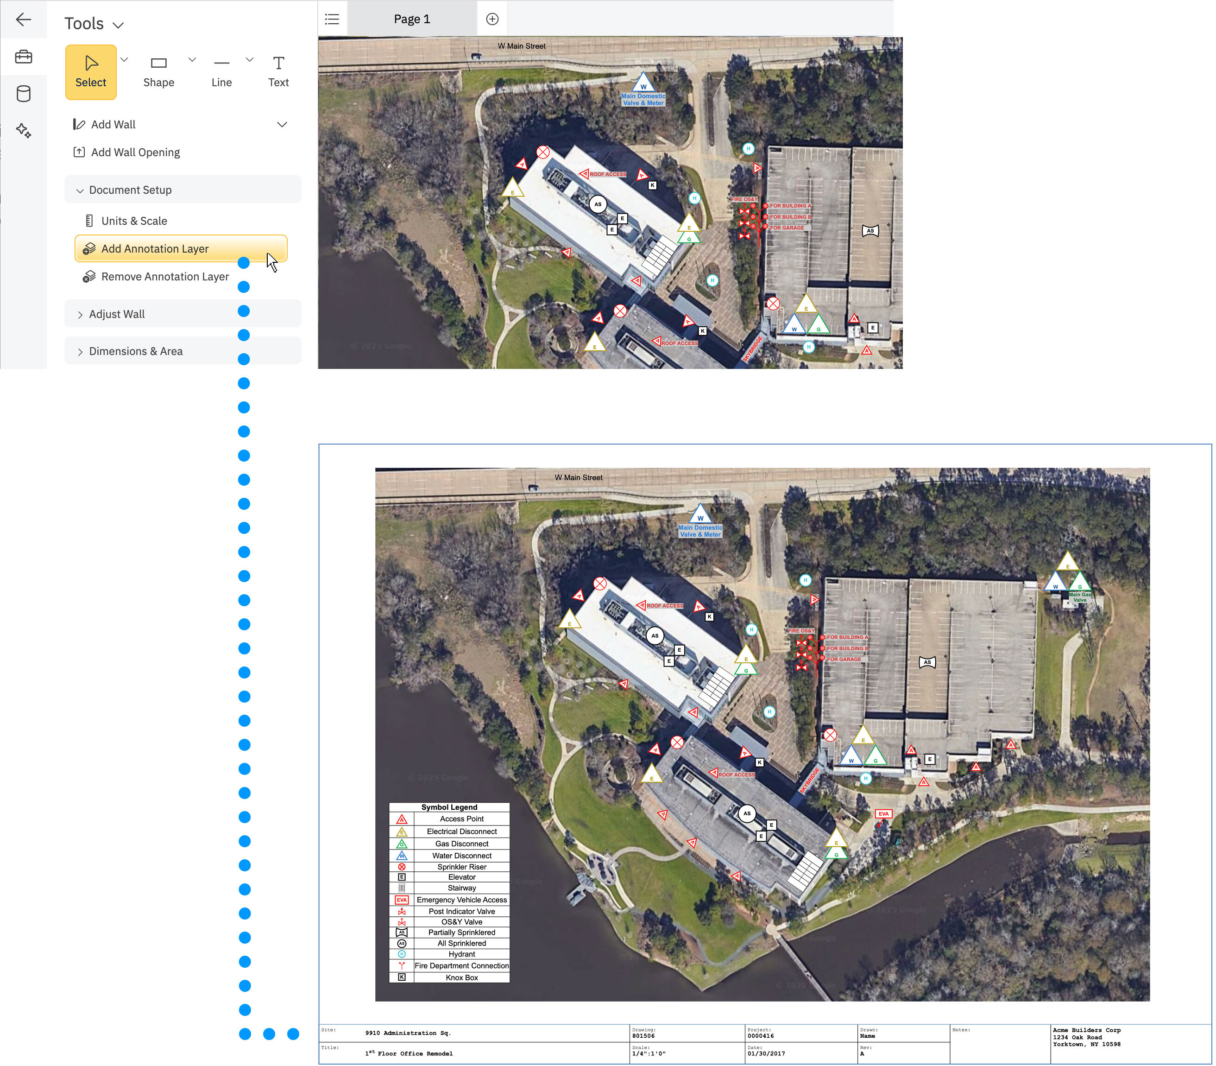Screen dimensions: 1216x1066
Task: Open Units & Scale settings
Action: click(134, 221)
